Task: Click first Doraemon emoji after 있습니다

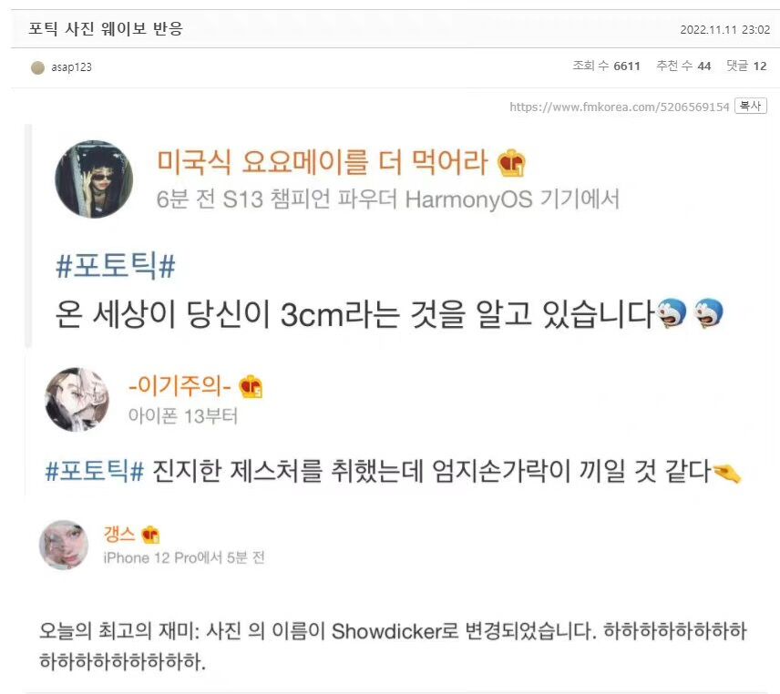Action: [672, 313]
